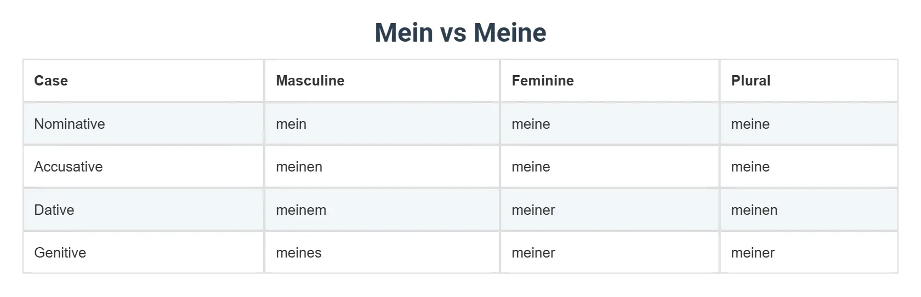Select the 'Plural' column header
Viewport: 921px width, 297px height.
coord(751,81)
